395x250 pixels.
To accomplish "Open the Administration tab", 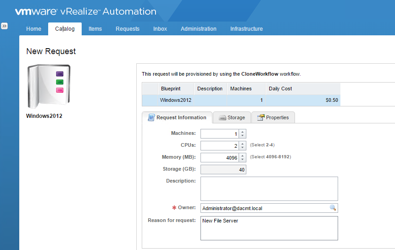I will [x=199, y=29].
